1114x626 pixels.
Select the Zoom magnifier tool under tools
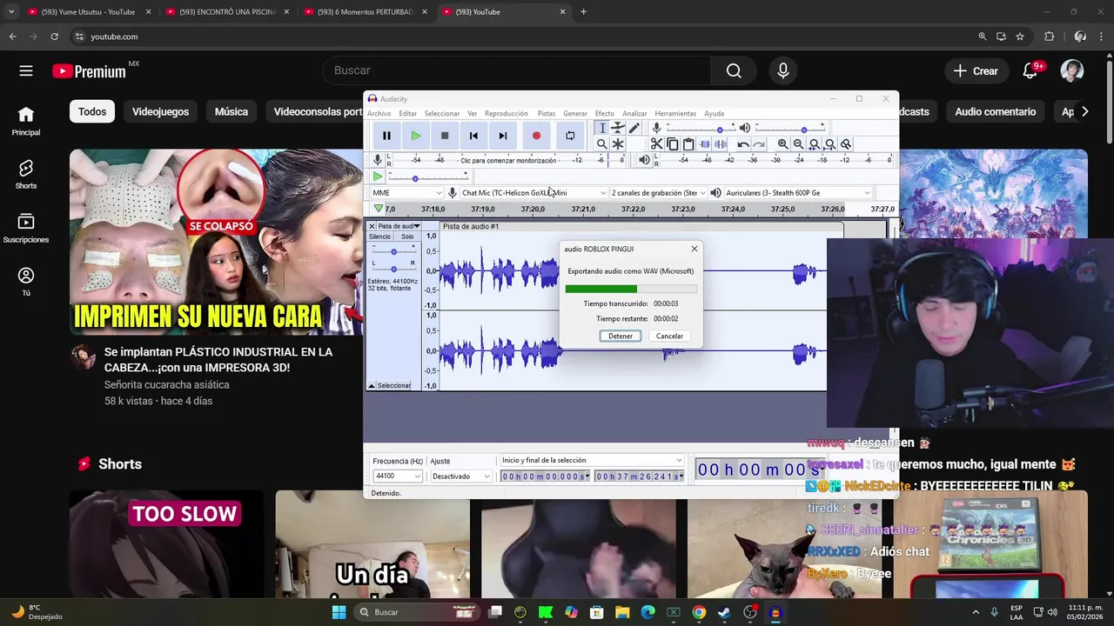pos(601,144)
